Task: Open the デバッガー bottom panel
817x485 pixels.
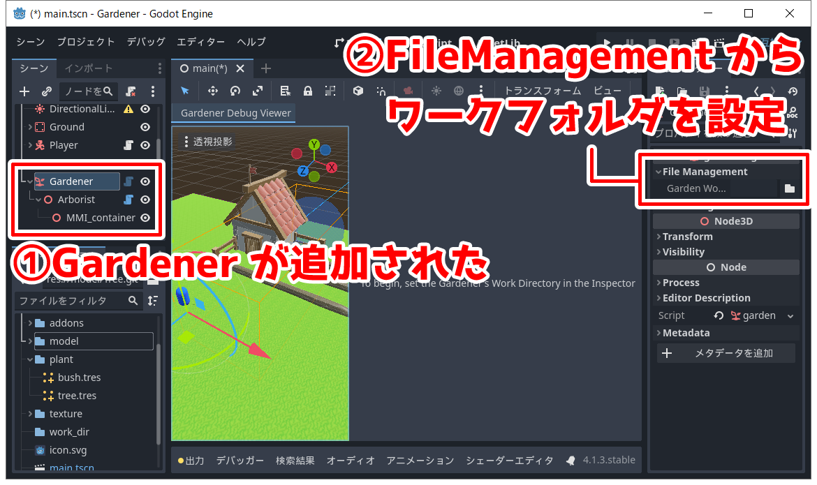Action: point(240,461)
